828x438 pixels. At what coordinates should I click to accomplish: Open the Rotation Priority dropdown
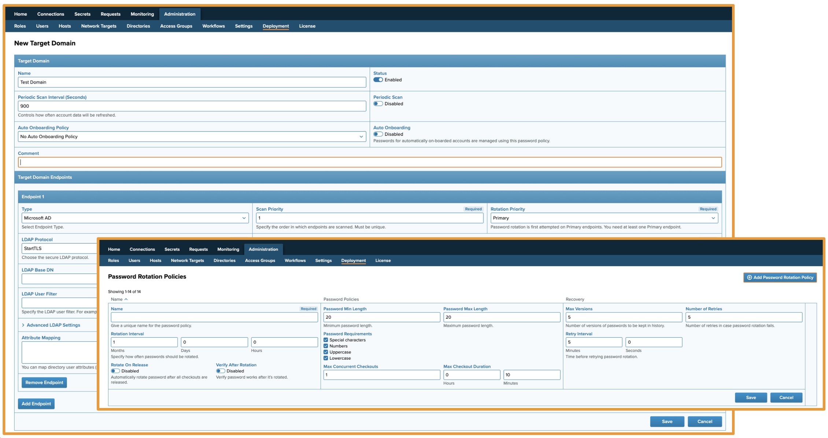click(x=713, y=218)
